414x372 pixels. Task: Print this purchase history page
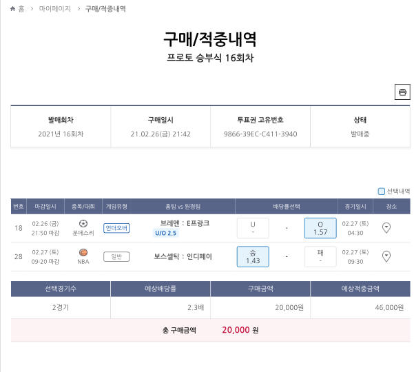coord(402,92)
